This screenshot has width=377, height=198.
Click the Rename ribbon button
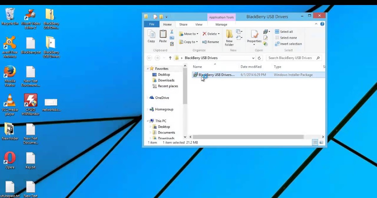[210, 42]
